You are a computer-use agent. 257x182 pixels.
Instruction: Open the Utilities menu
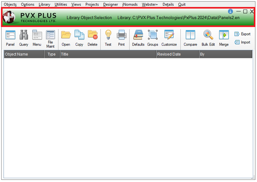coord(61,4)
